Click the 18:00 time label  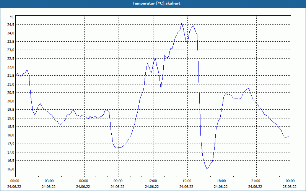click(222, 181)
